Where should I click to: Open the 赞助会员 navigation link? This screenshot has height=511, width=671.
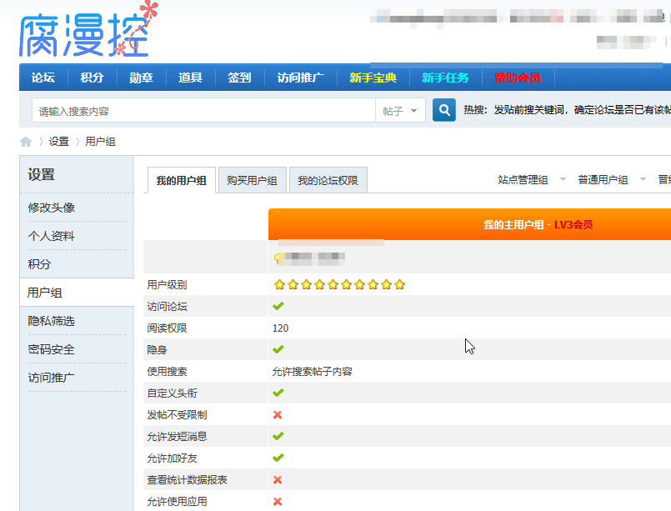[x=518, y=78]
